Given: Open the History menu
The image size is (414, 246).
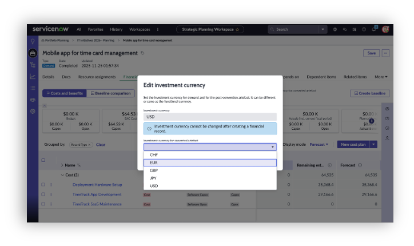Looking at the screenshot, I should [116, 29].
